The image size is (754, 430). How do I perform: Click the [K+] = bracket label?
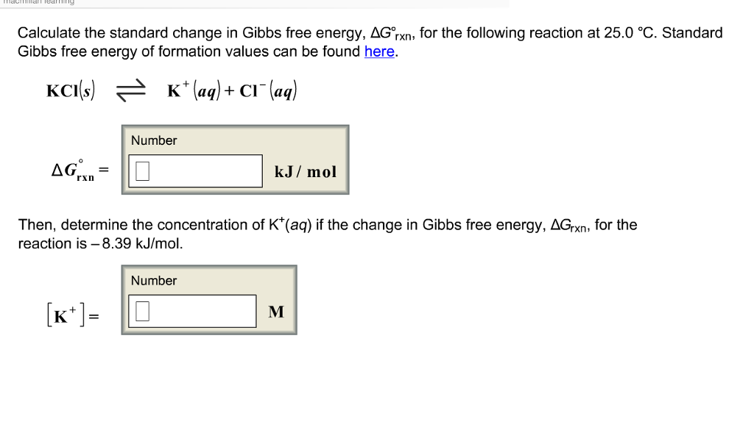[73, 315]
